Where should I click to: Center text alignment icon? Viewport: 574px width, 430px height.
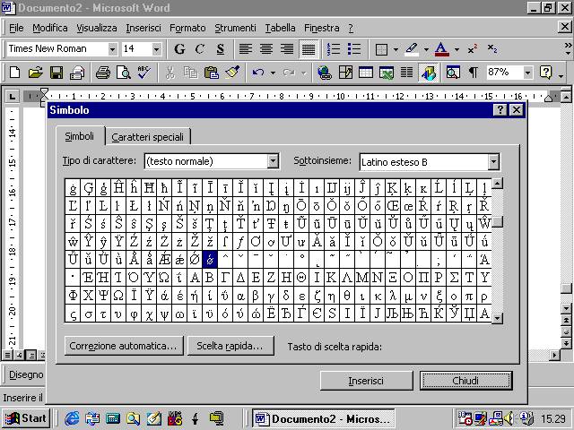(266, 49)
